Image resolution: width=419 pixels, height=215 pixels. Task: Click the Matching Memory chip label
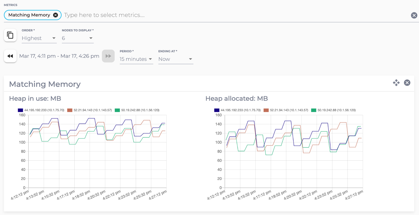pos(29,15)
